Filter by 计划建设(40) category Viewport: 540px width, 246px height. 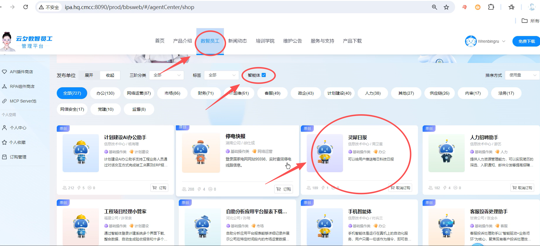[339, 93]
